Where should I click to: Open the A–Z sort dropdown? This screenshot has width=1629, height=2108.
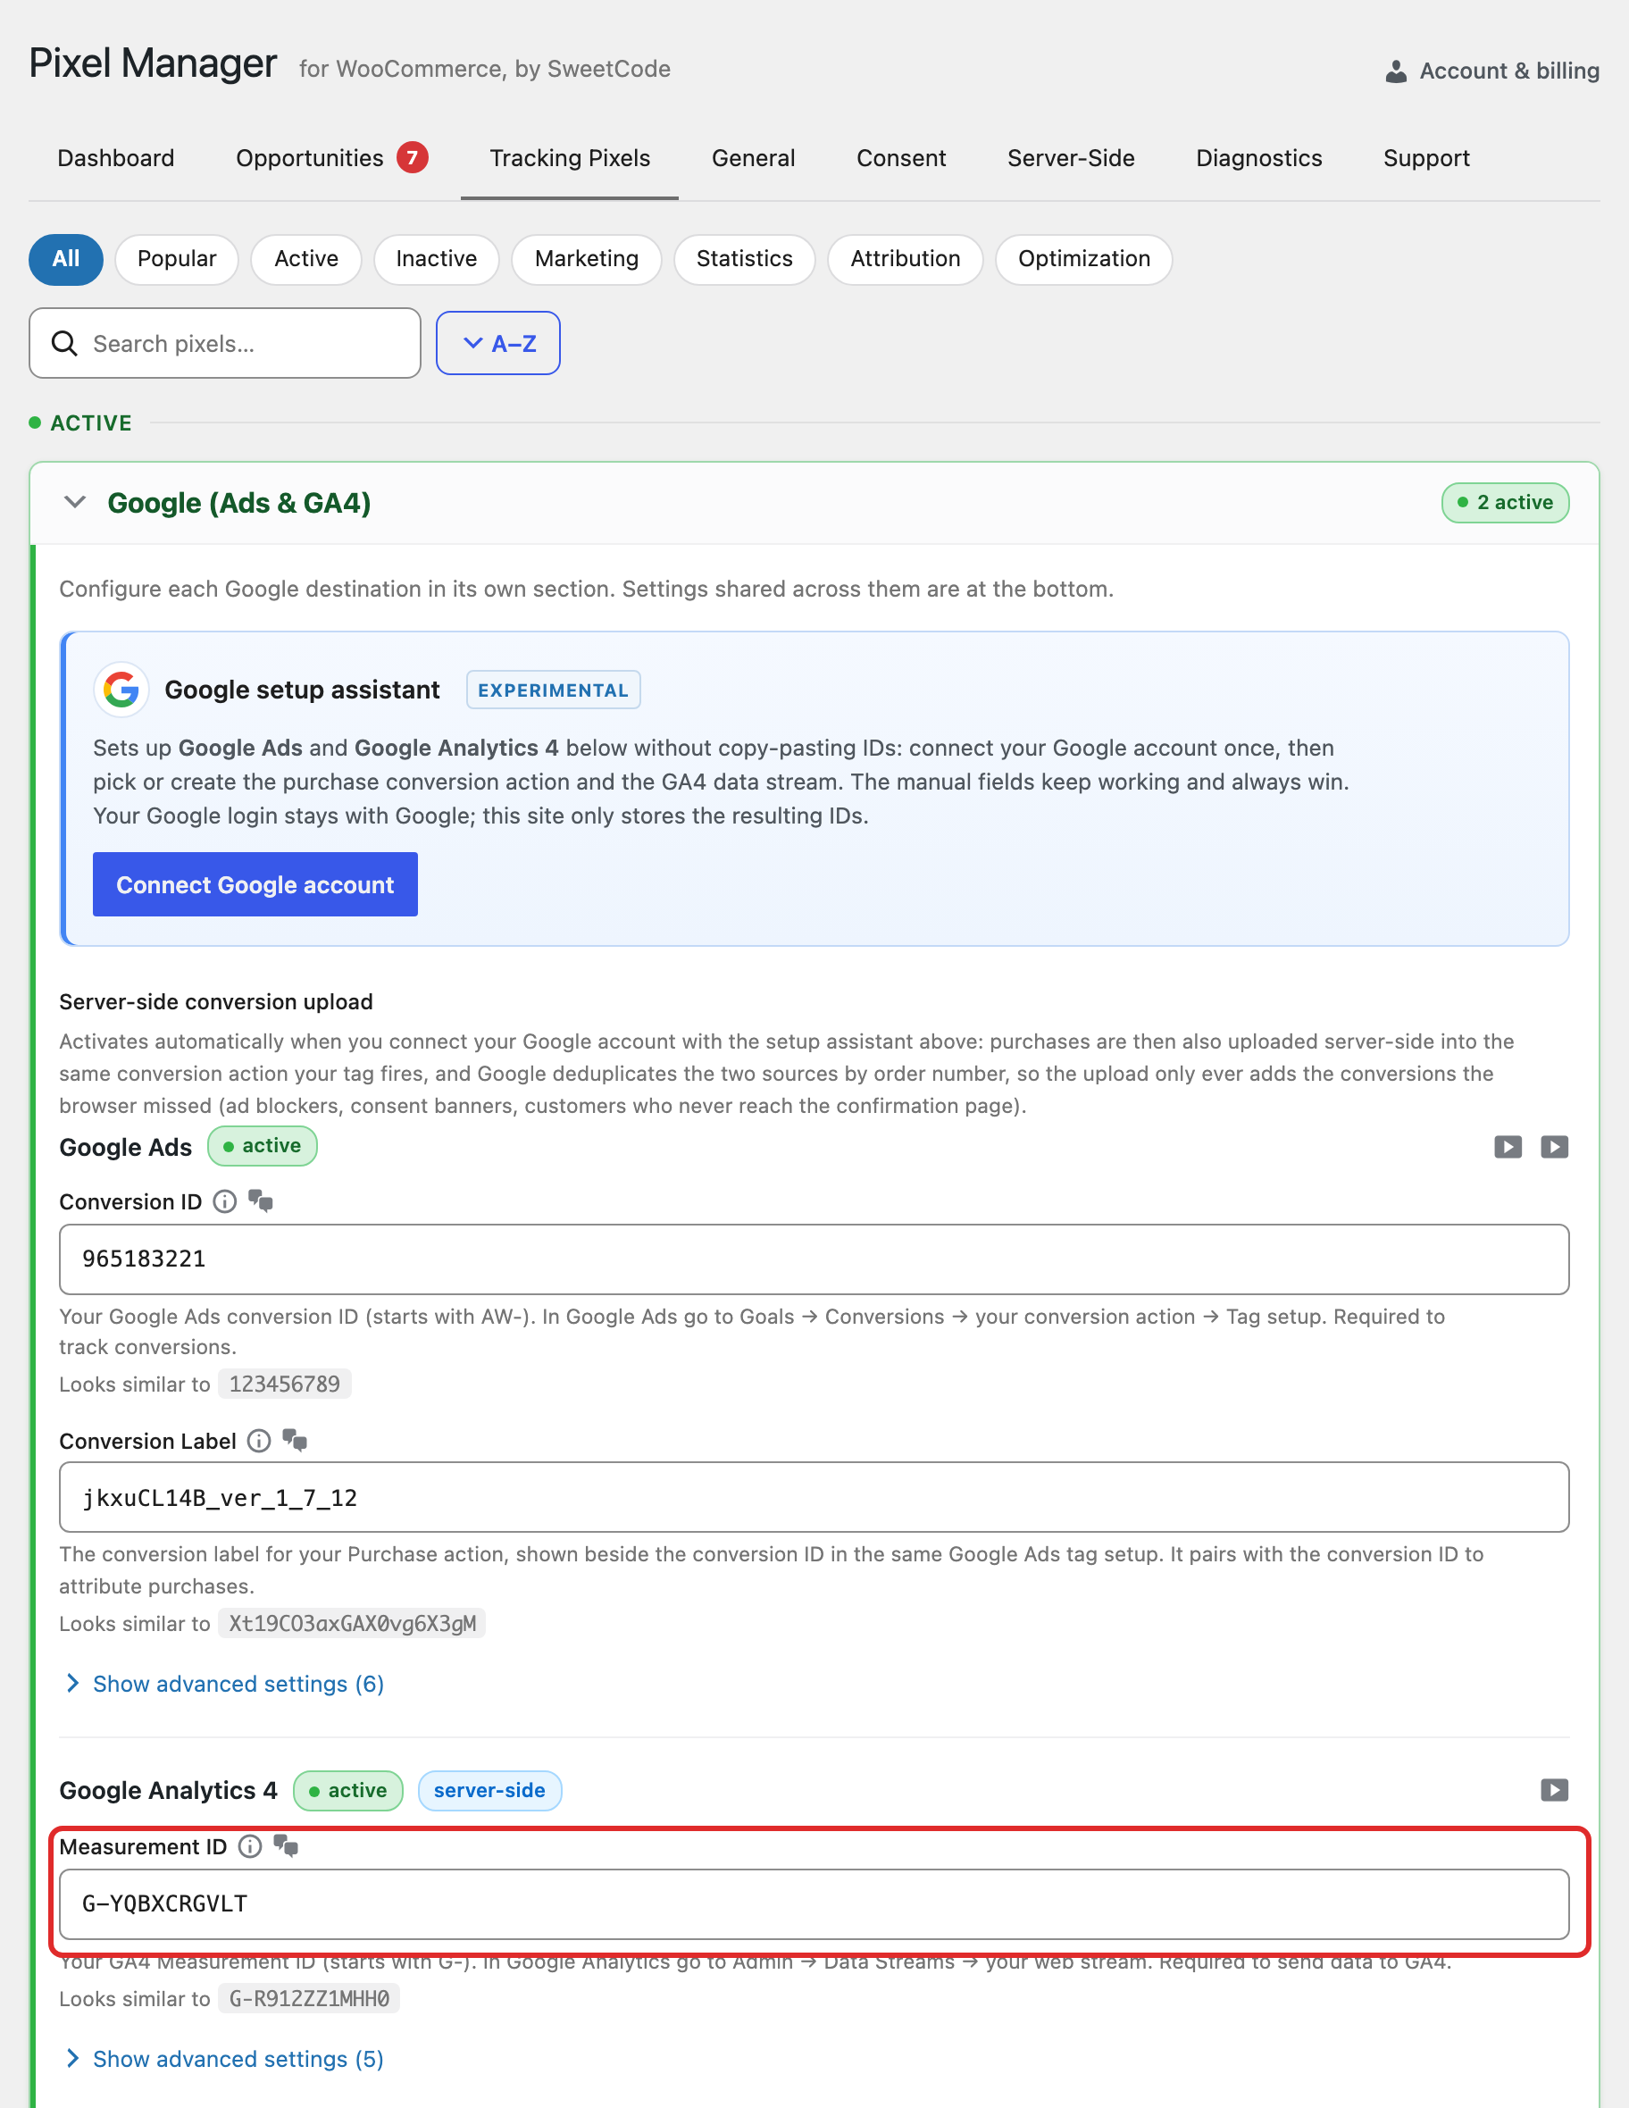[498, 344]
